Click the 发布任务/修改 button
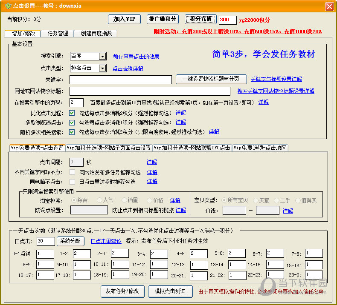This screenshot has width=337, height=305. (x=122, y=291)
